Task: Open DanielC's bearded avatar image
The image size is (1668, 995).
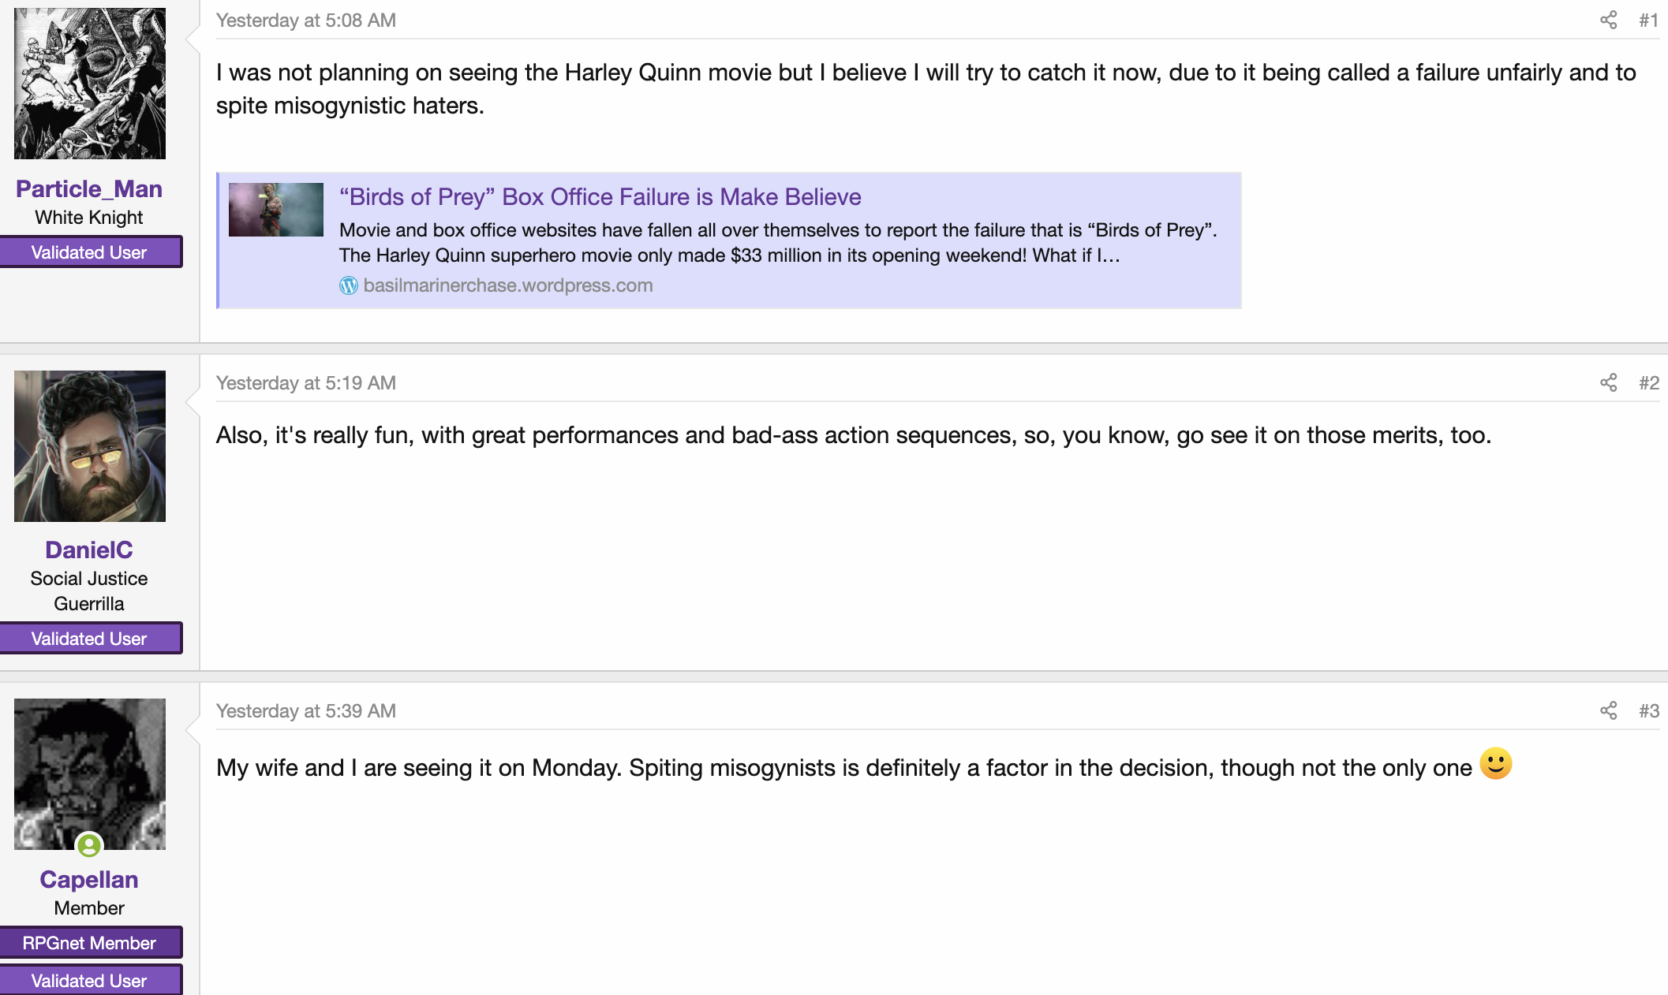Action: 90,446
